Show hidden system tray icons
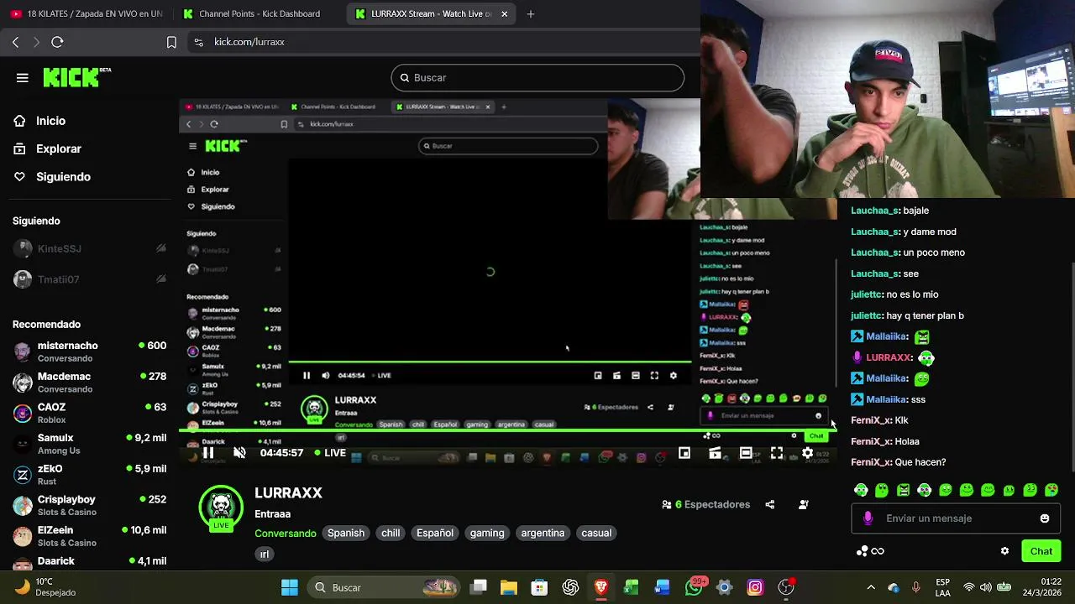The width and height of the screenshot is (1075, 604). pyautogui.click(x=871, y=587)
